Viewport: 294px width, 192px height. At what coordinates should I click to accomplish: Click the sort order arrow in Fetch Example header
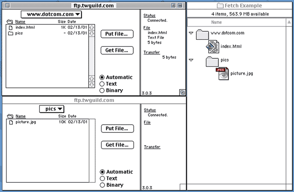289,22
